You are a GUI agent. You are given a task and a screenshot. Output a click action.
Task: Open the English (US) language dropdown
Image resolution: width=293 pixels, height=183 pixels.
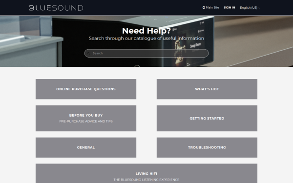pos(250,8)
